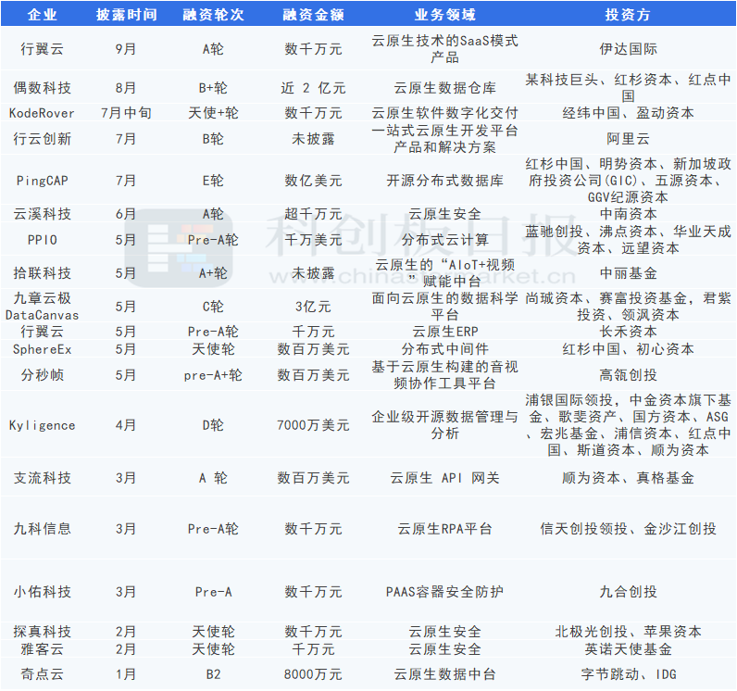Click the 近 2 亿元 amount cell
This screenshot has width=737, height=691.
(314, 88)
